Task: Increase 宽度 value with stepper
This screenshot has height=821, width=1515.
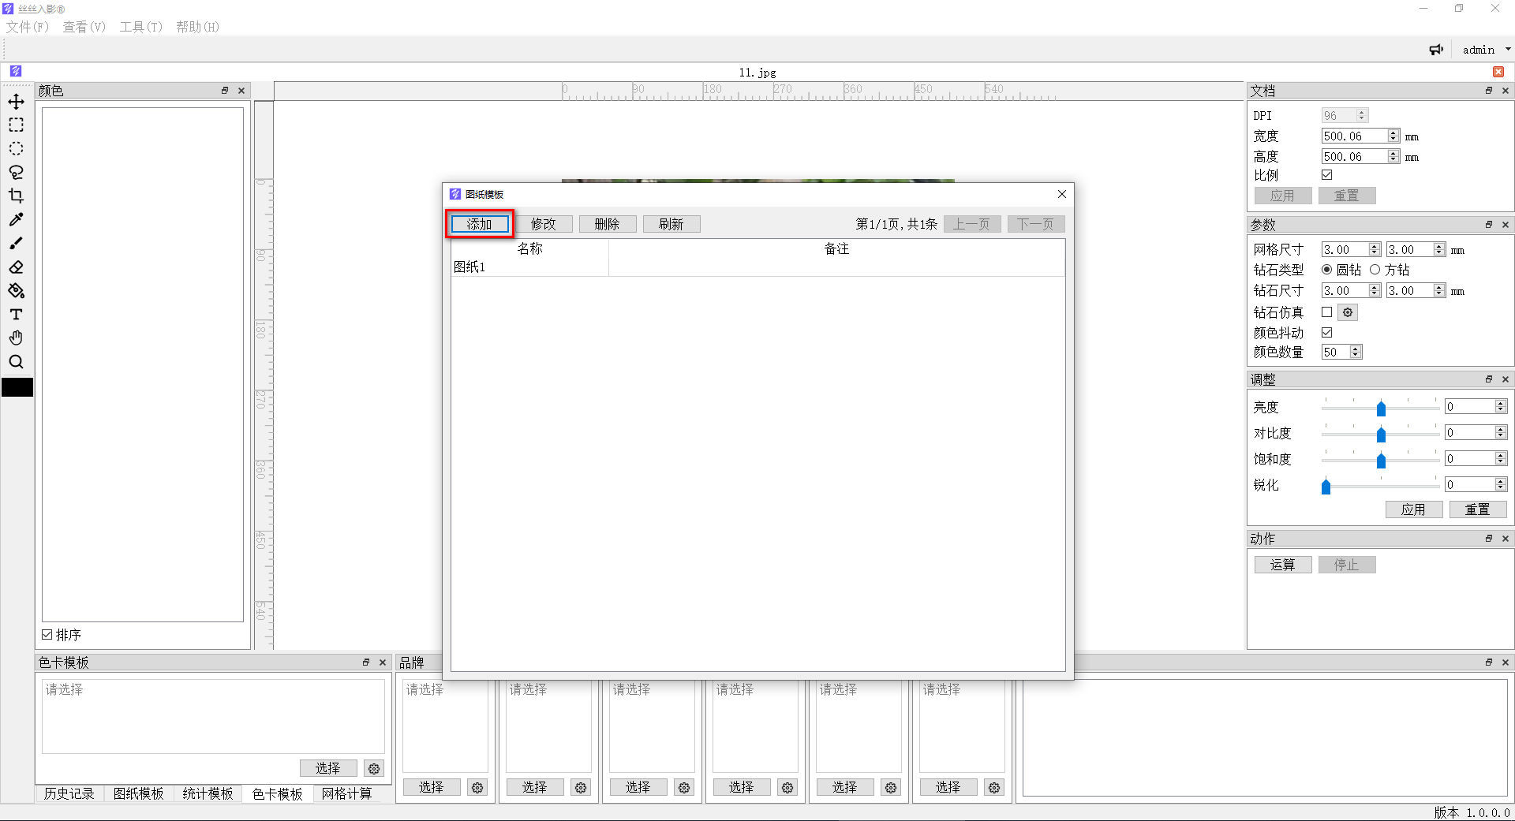Action: tap(1393, 132)
